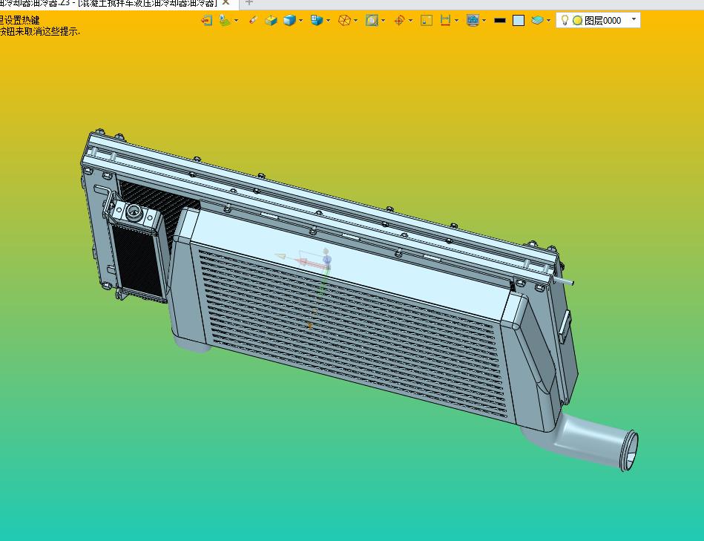This screenshot has height=541, width=704.
Task: Expand the filter tool dropdown arrow
Action: click(236, 20)
